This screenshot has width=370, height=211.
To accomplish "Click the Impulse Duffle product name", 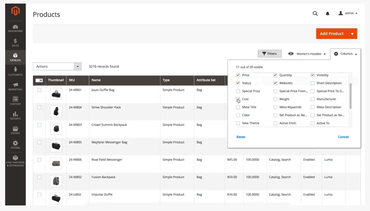I will coord(102,194).
